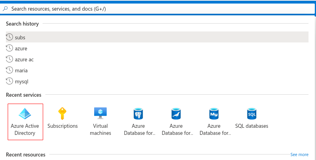Open Azure Active Directory pyramid icon
This screenshot has height=160, width=316.
(25, 114)
